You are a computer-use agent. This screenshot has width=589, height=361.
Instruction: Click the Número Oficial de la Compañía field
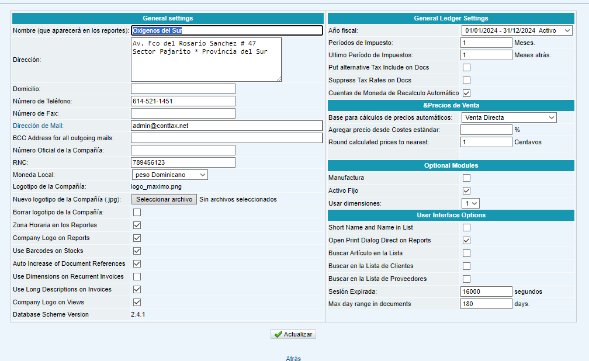point(183,150)
